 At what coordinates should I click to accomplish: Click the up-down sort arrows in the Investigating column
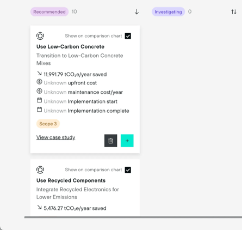[x=234, y=12]
